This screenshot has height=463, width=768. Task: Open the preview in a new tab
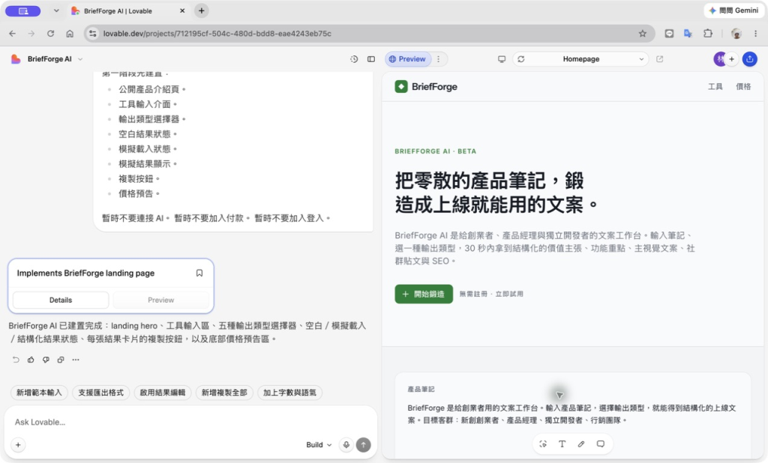tap(660, 59)
